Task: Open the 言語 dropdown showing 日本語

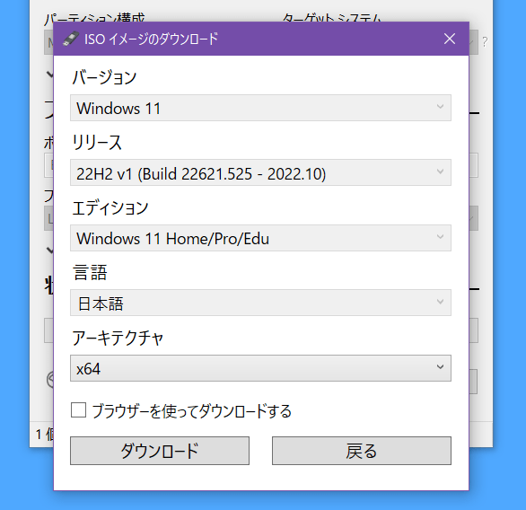Action: click(260, 303)
